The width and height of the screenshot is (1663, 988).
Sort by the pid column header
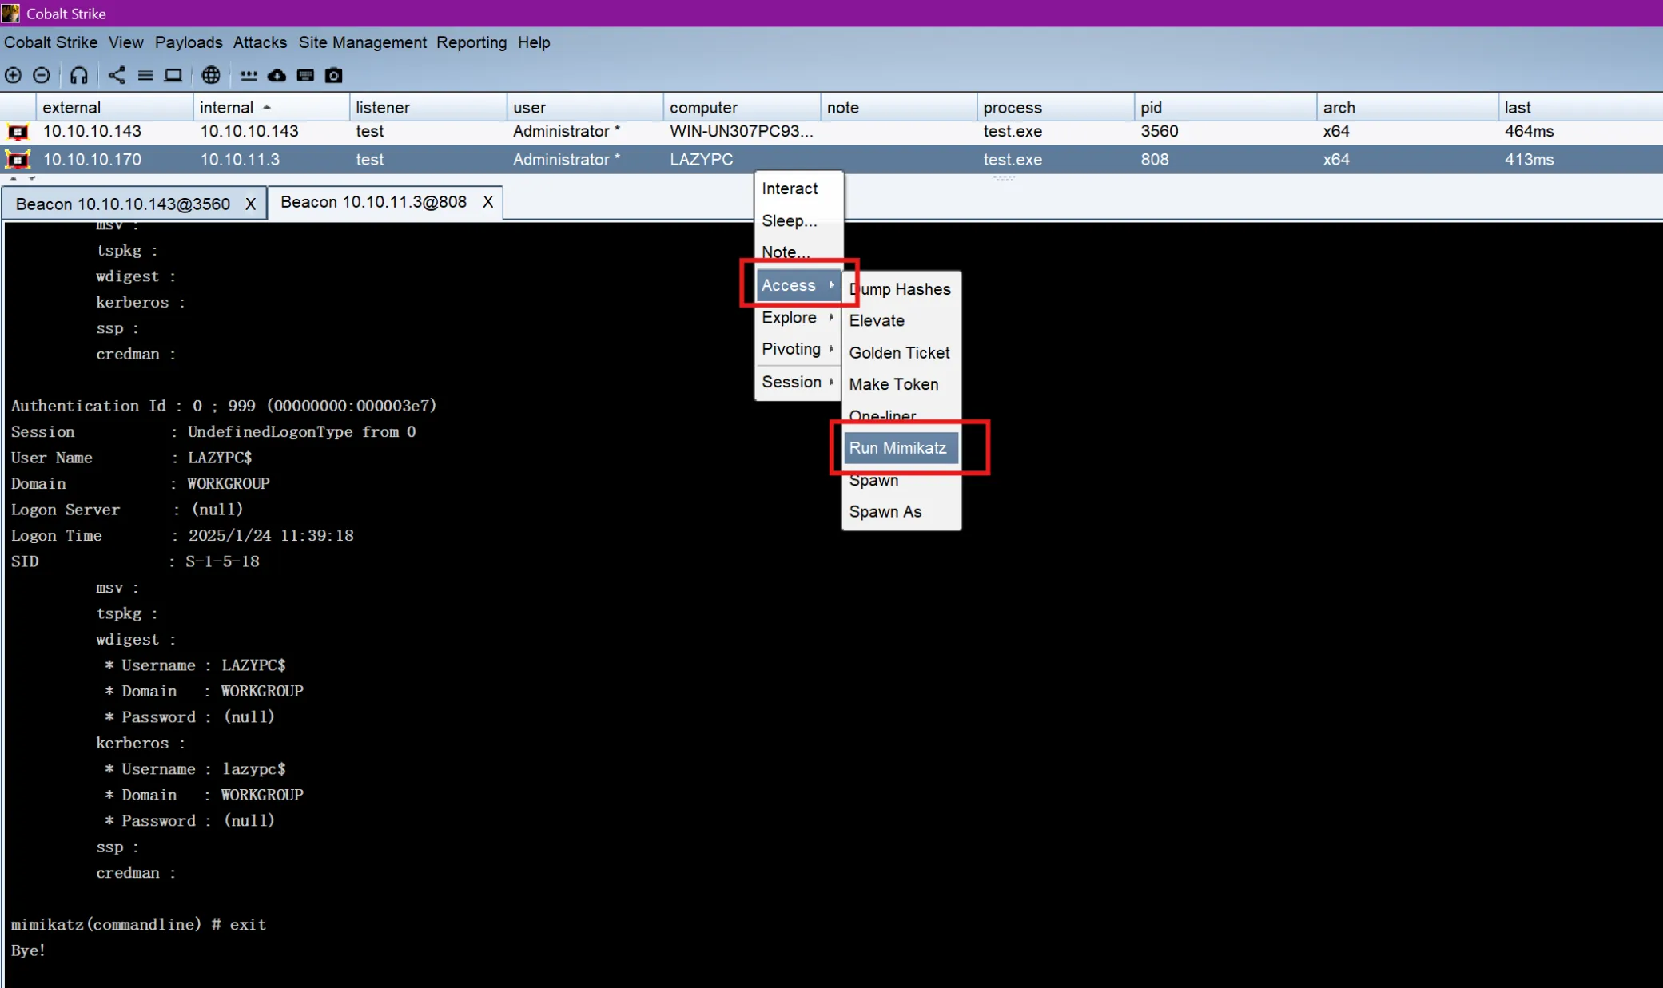coord(1225,107)
